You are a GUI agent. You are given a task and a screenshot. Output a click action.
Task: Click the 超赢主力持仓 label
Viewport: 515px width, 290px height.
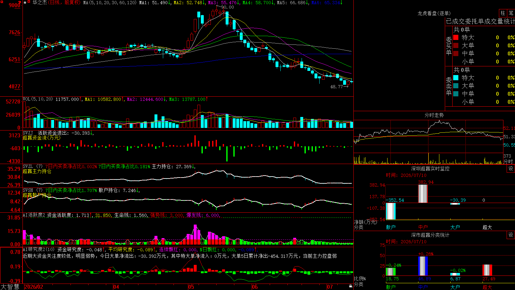pyautogui.click(x=37, y=171)
